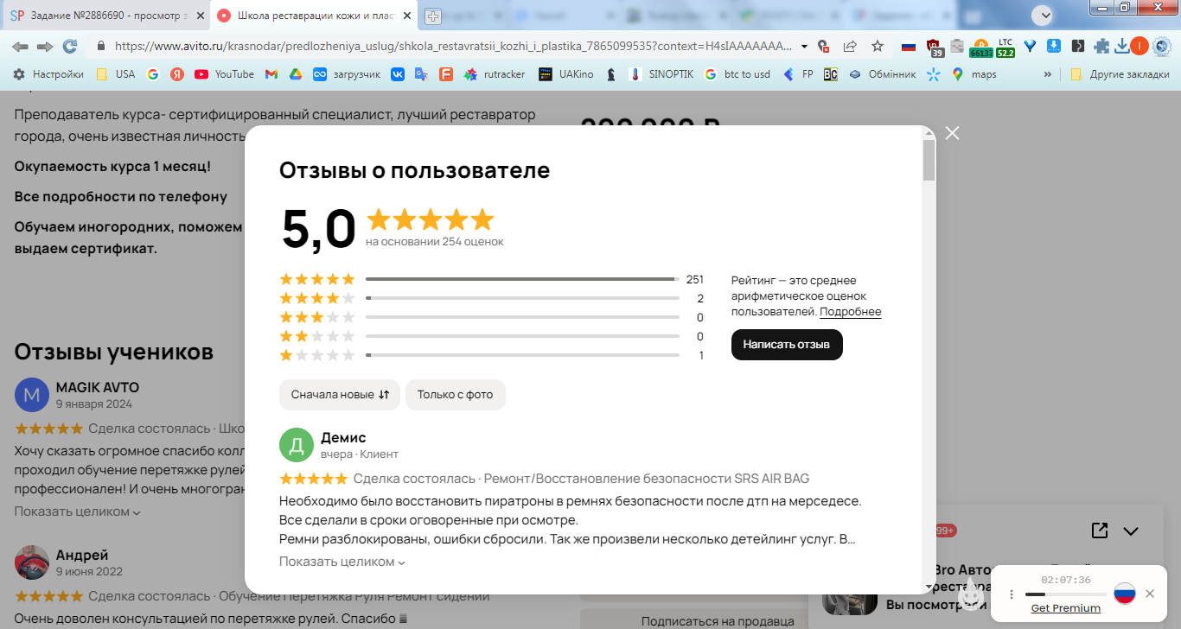The image size is (1181, 629).
Task: Filter reviews by one-star rating row
Action: (491, 355)
